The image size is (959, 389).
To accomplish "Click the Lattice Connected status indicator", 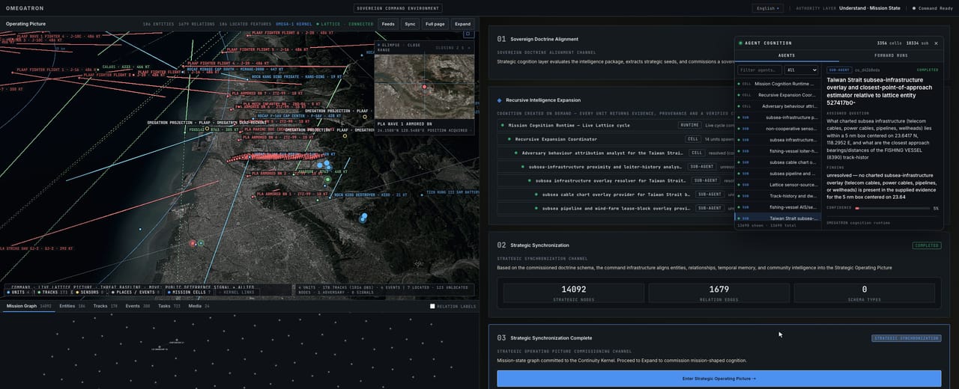I will (345, 24).
